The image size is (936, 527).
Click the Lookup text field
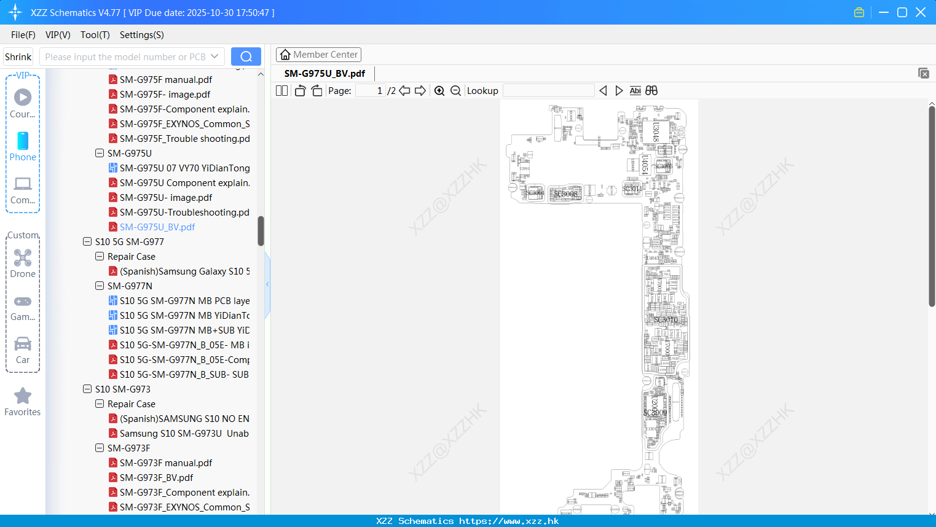point(549,91)
